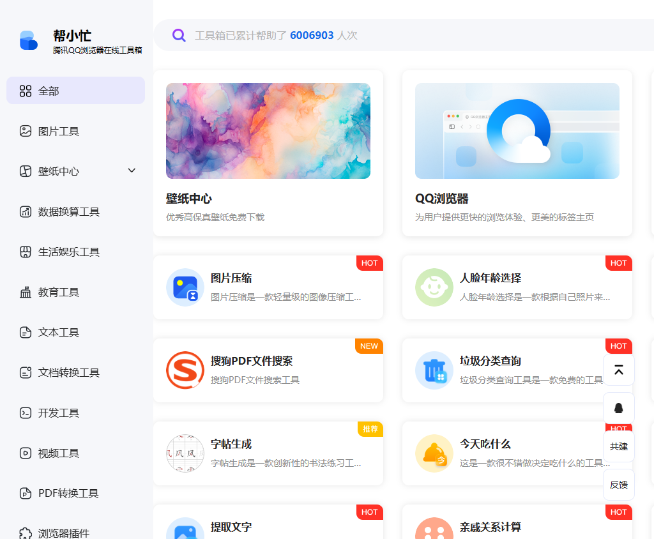Screen dimensions: 654x539
Task: Click the 全部 grid icon in sidebar
Action: pos(26,91)
